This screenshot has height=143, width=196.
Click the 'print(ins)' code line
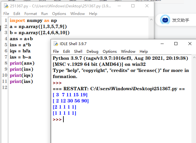click(x=22, y=70)
